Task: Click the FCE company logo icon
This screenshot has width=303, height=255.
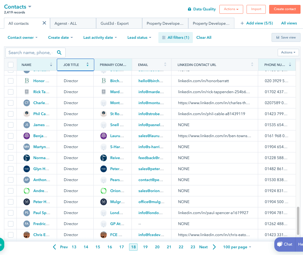Action: pyautogui.click(x=103, y=235)
